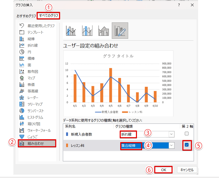Select the clustered column-line combo chart icon
Image resolution: width=219 pixels, height=178 pixels.
point(71,31)
